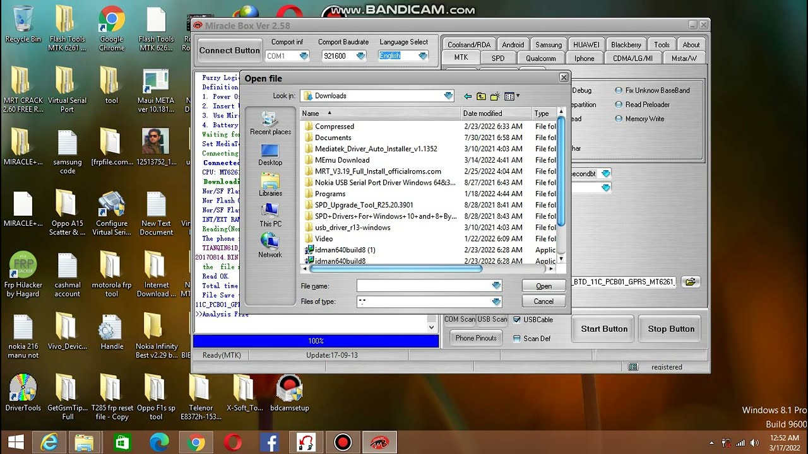Click Connect Button
Screen dimensions: 808x454
click(230, 50)
